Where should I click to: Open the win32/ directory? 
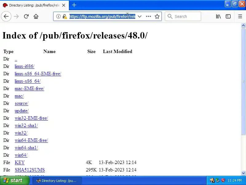coord(21,133)
